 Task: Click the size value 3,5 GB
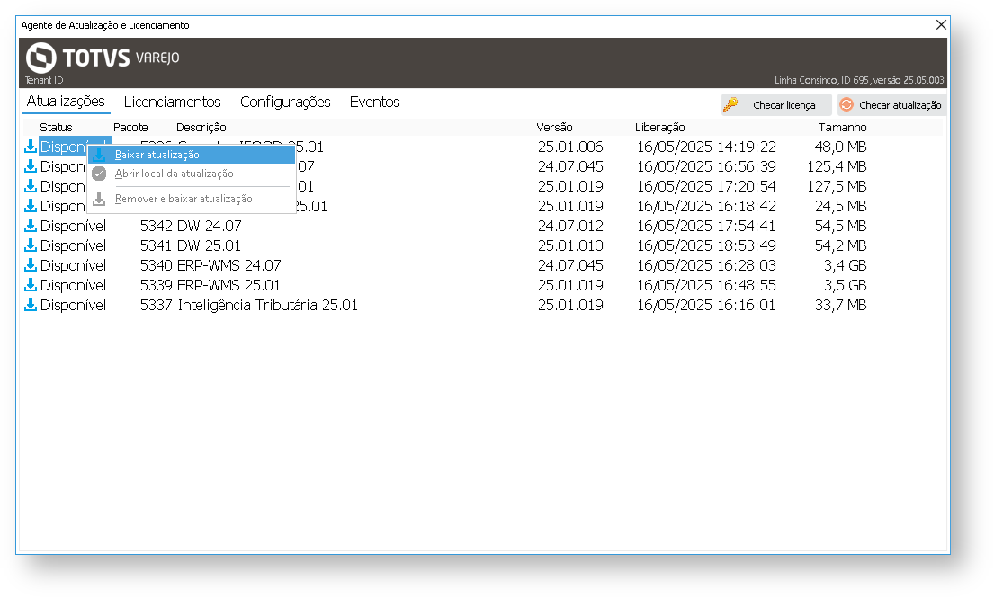845,285
